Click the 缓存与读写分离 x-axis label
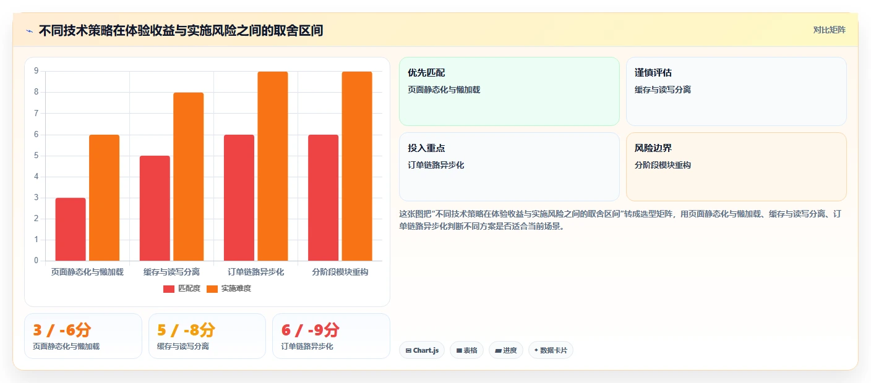Screen dimensions: 871x383 171,272
